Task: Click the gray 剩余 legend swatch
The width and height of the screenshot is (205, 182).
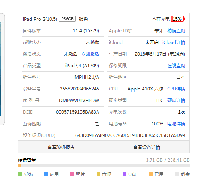Action: 177,174
